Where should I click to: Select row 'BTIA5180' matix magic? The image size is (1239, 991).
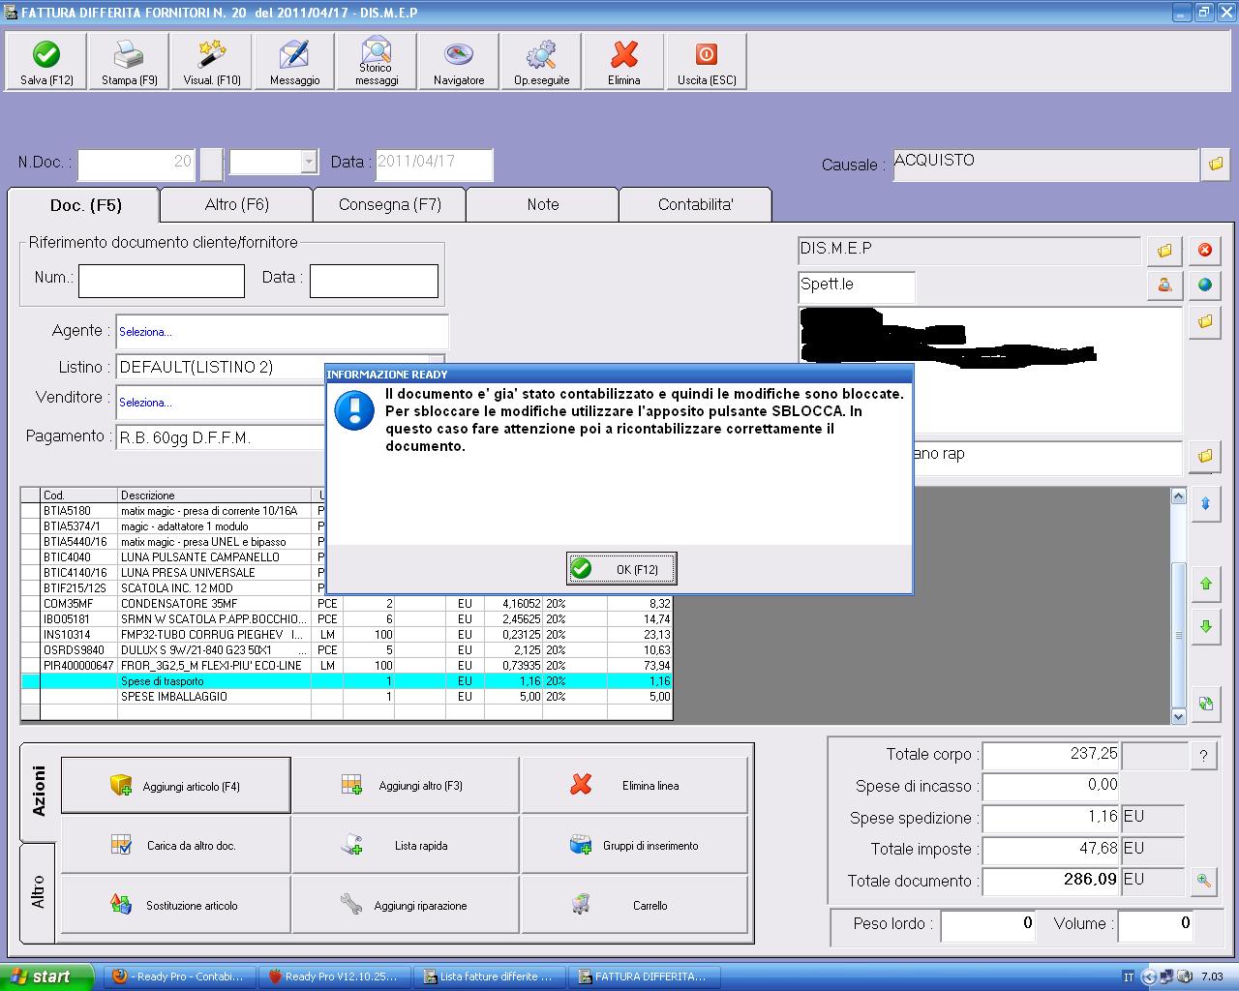(x=174, y=511)
